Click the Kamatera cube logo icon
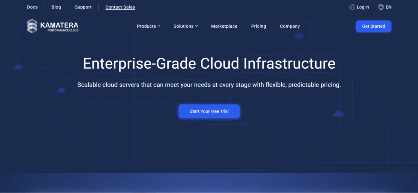Screen dimensions: 418x193 click(x=32, y=26)
